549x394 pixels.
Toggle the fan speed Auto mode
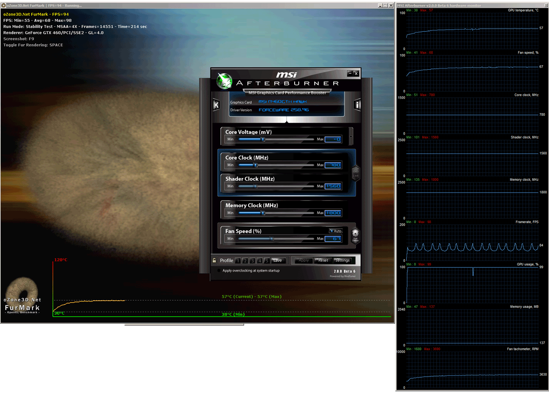[x=336, y=231]
